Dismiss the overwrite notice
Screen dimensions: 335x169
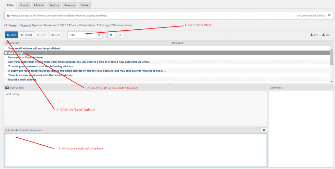pyautogui.click(x=329, y=15)
